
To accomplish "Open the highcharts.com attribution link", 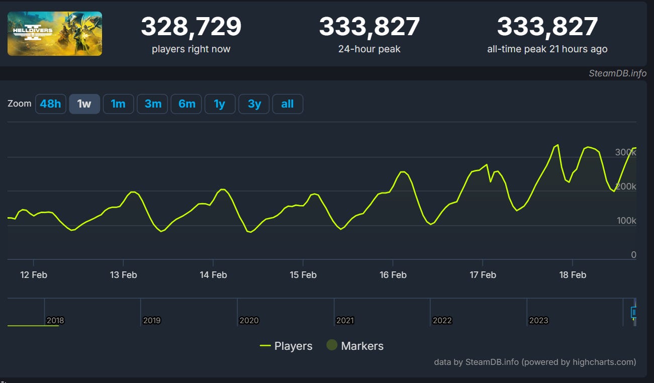I will (x=603, y=361).
